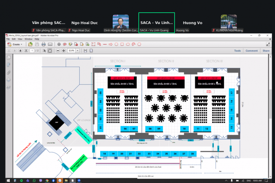Select SACA - Vu Linh Quang participant tile

[x=157, y=23]
